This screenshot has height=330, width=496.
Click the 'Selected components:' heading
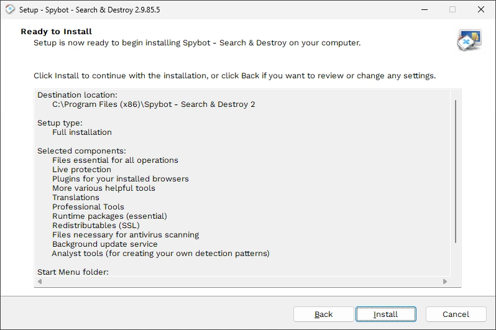click(81, 151)
